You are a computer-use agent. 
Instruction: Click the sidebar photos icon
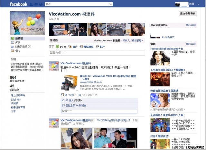coord(13,51)
